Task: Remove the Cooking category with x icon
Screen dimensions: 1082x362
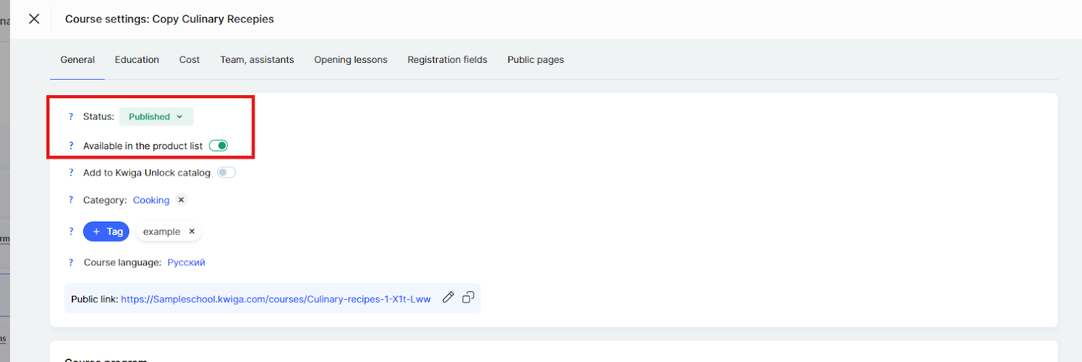Action: (181, 200)
